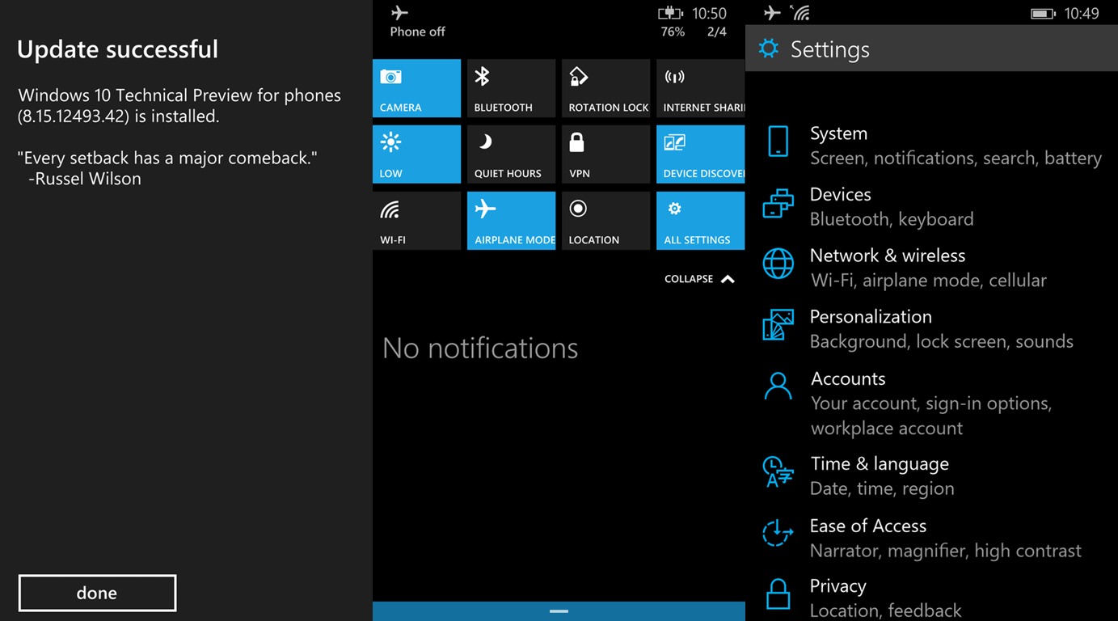Screen dimensions: 1118x621
Task: Tap the Ease of Access icon
Action: click(778, 534)
